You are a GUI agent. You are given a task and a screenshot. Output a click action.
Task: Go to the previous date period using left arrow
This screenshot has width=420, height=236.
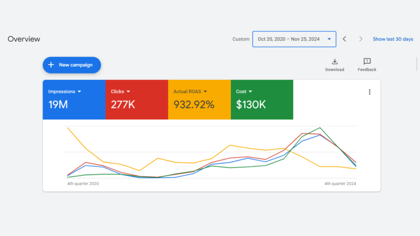[344, 39]
